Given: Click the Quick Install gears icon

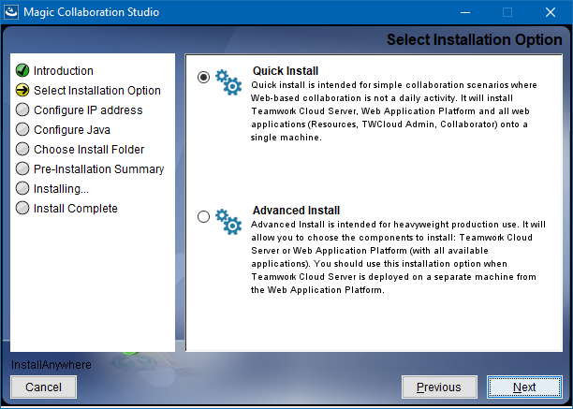Looking at the screenshot, I should (228, 82).
